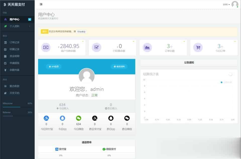241x159 pixels.
Task: Click the 资金明细 sidebar icon
Action: (x=5, y=56)
